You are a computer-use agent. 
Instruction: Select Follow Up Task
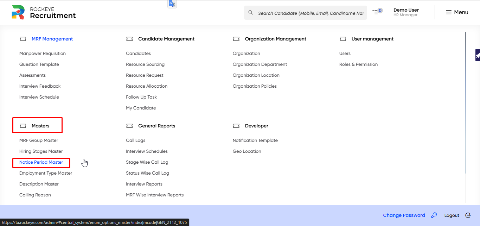click(x=141, y=97)
